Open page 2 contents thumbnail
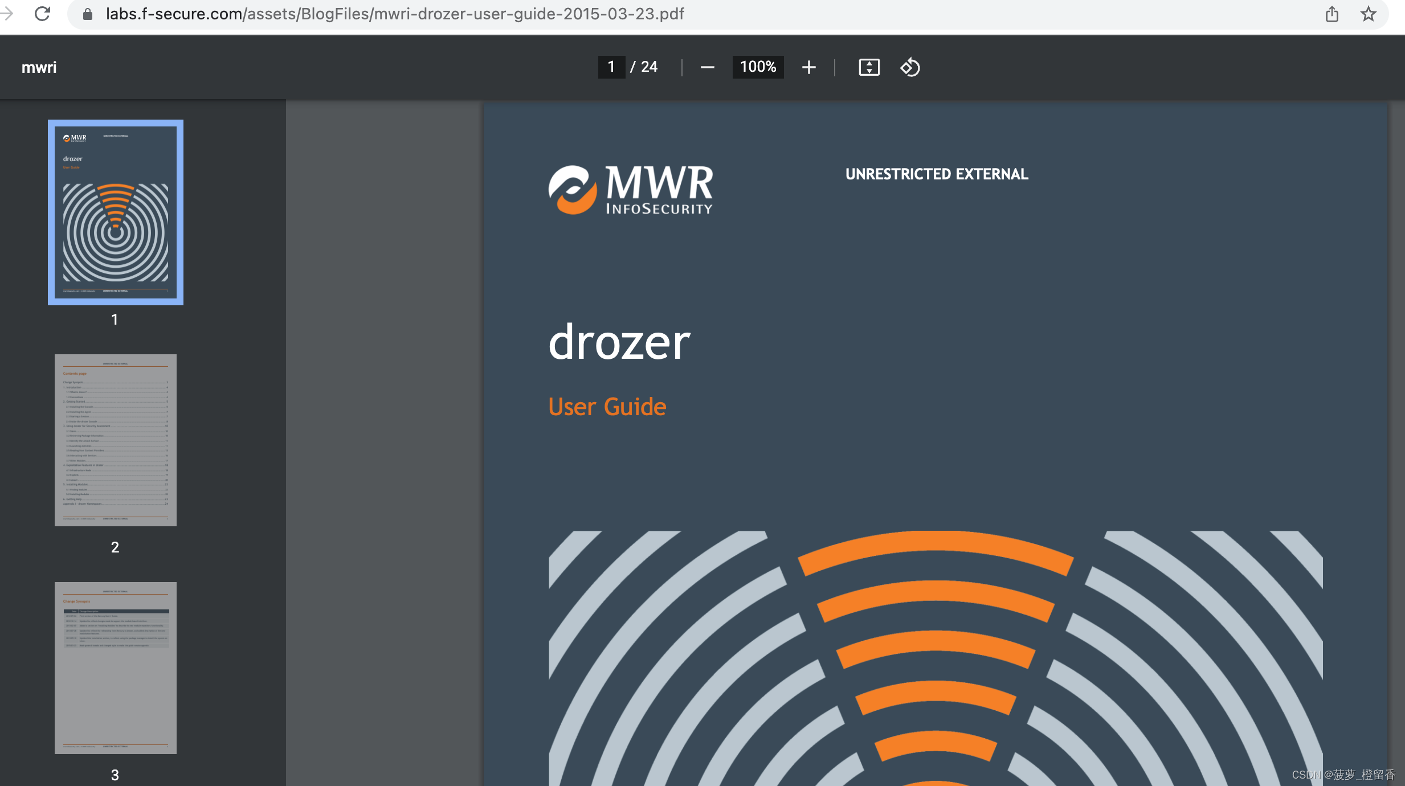 (116, 440)
